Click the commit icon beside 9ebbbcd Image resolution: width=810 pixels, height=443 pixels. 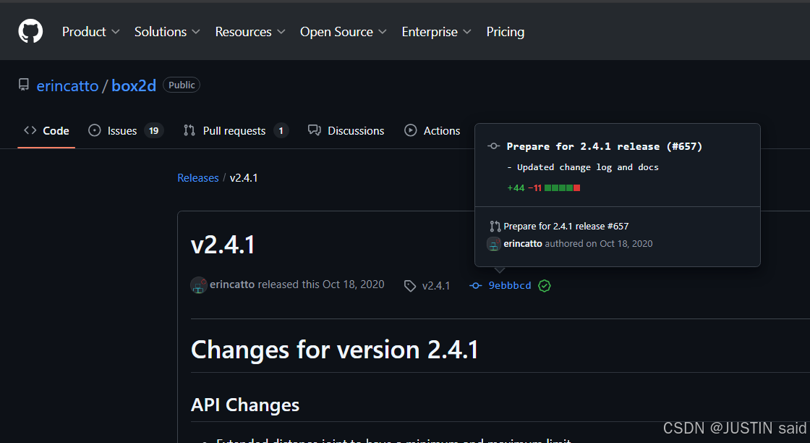click(x=476, y=286)
